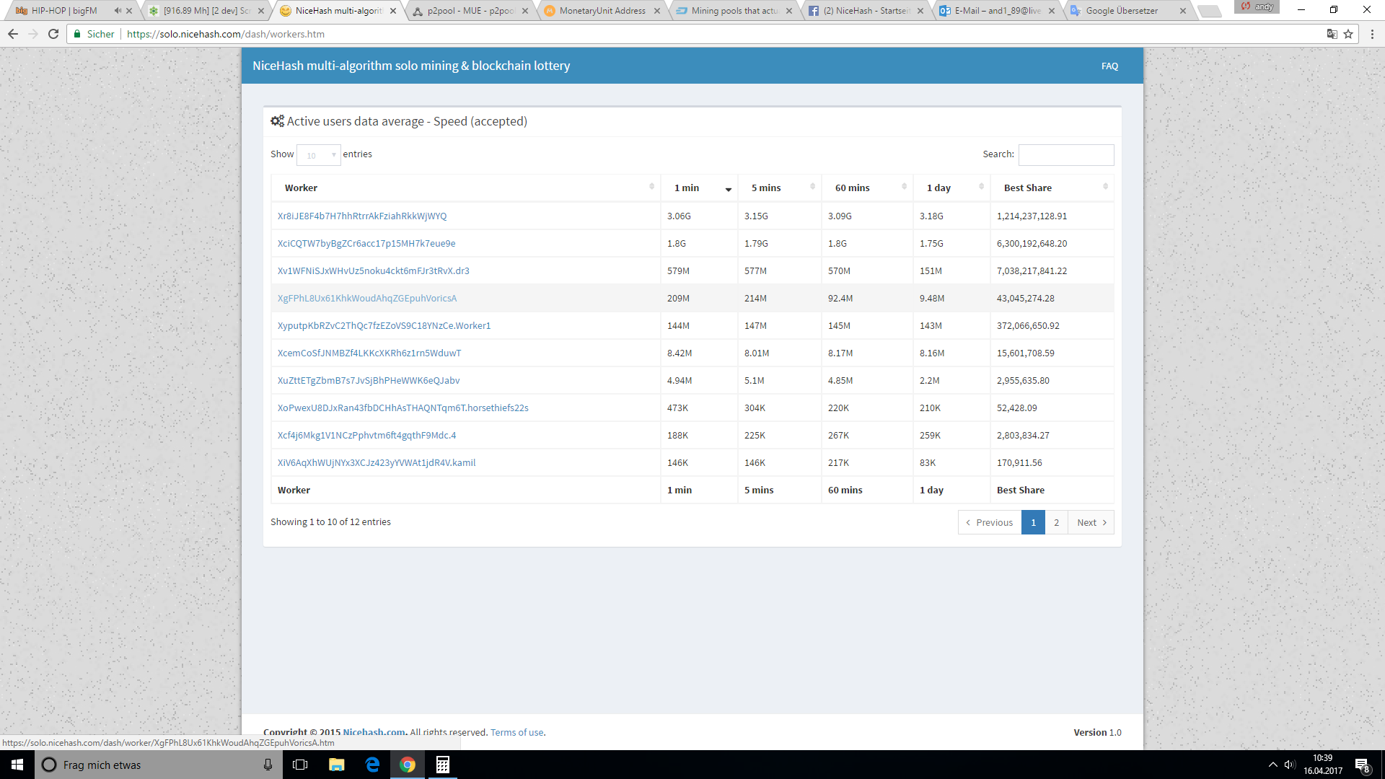Click the Chrome address bar URL
The image size is (1385, 779).
(226, 34)
